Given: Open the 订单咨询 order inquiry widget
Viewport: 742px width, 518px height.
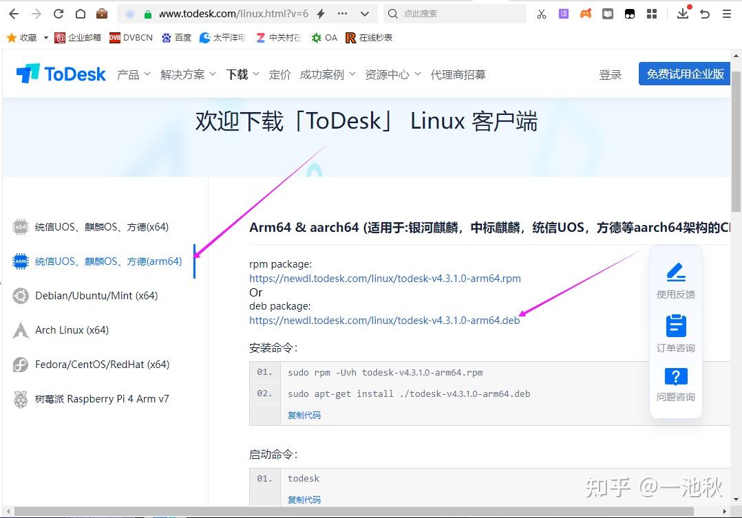Looking at the screenshot, I should (x=676, y=333).
